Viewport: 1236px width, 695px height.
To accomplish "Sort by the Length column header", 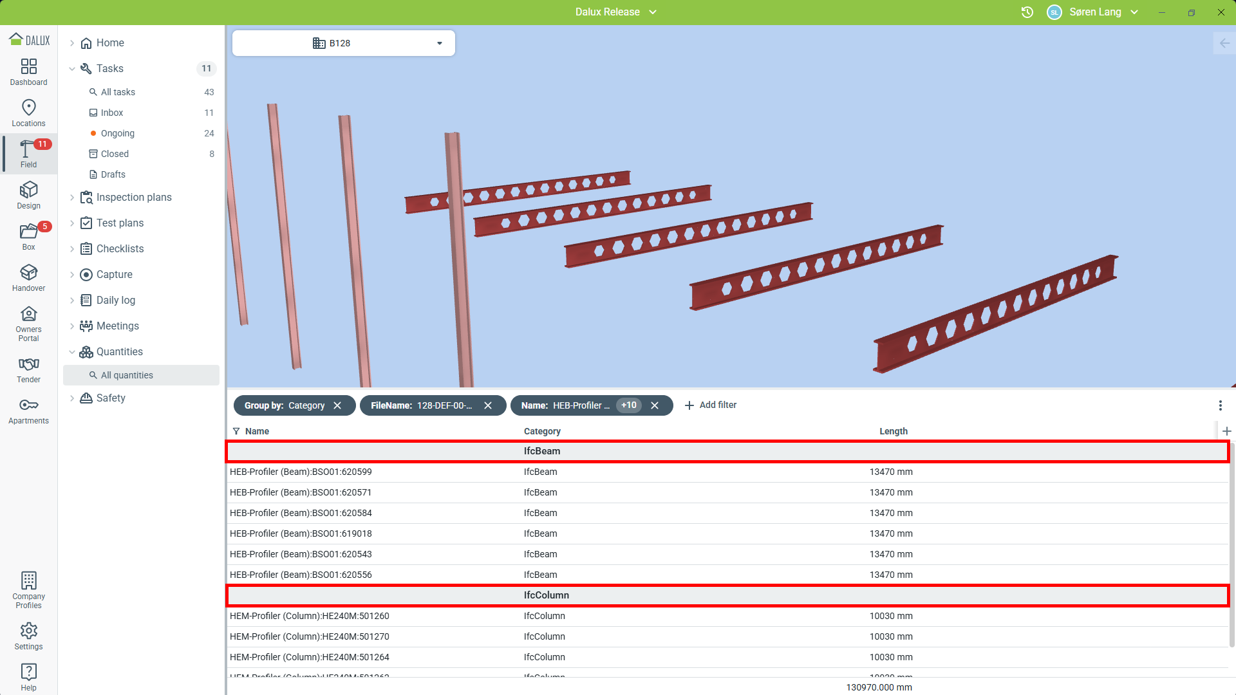I will pyautogui.click(x=894, y=431).
